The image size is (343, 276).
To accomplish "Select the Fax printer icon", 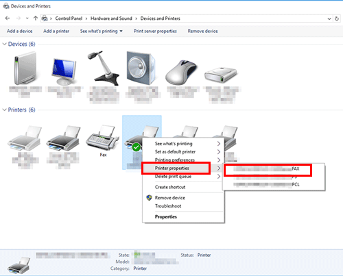I will click(102, 137).
